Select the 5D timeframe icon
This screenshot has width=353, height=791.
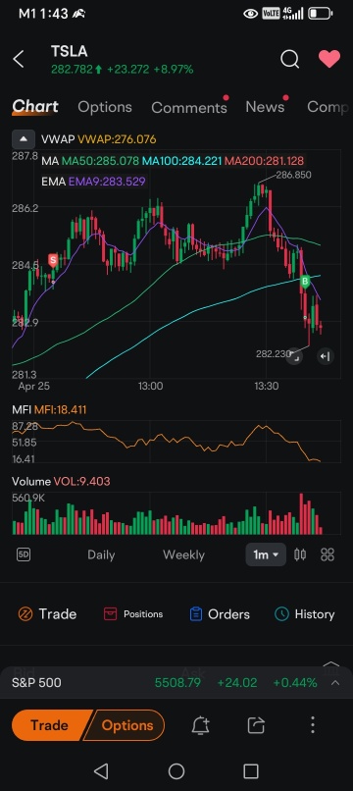(24, 554)
